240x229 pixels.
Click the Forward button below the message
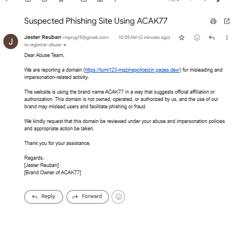coord(87,197)
